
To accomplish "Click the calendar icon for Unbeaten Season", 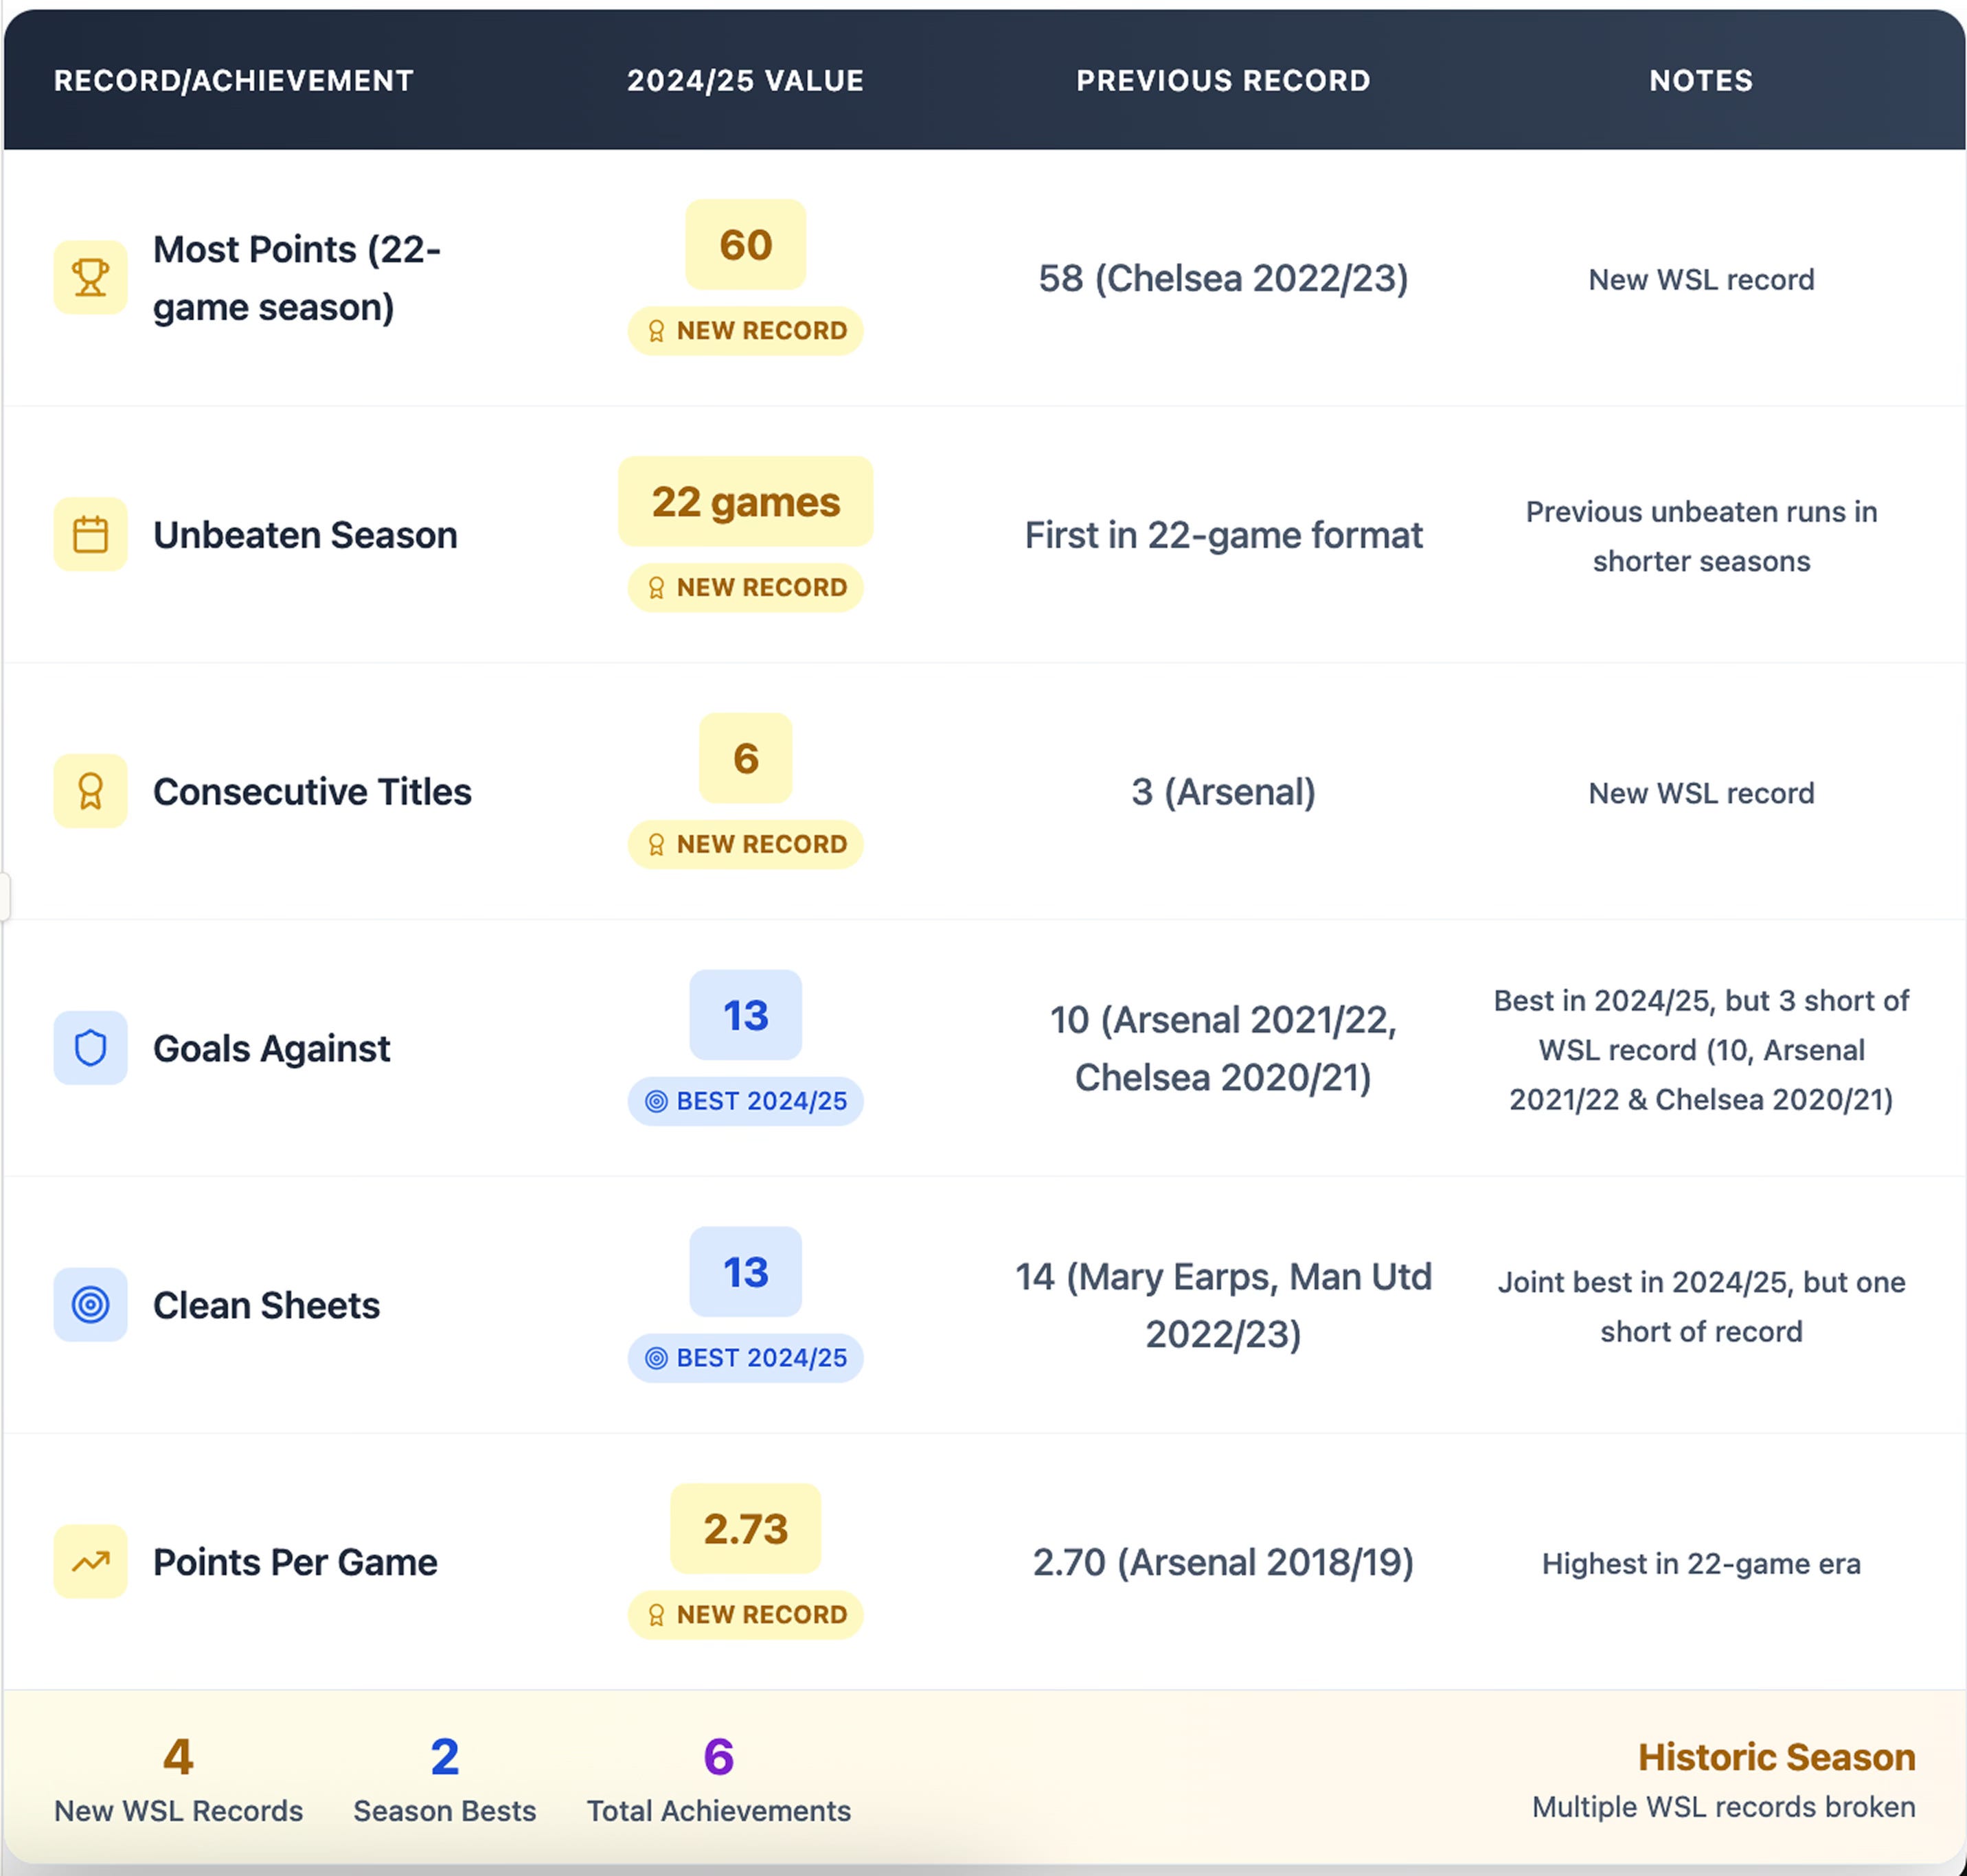I will pos(90,534).
